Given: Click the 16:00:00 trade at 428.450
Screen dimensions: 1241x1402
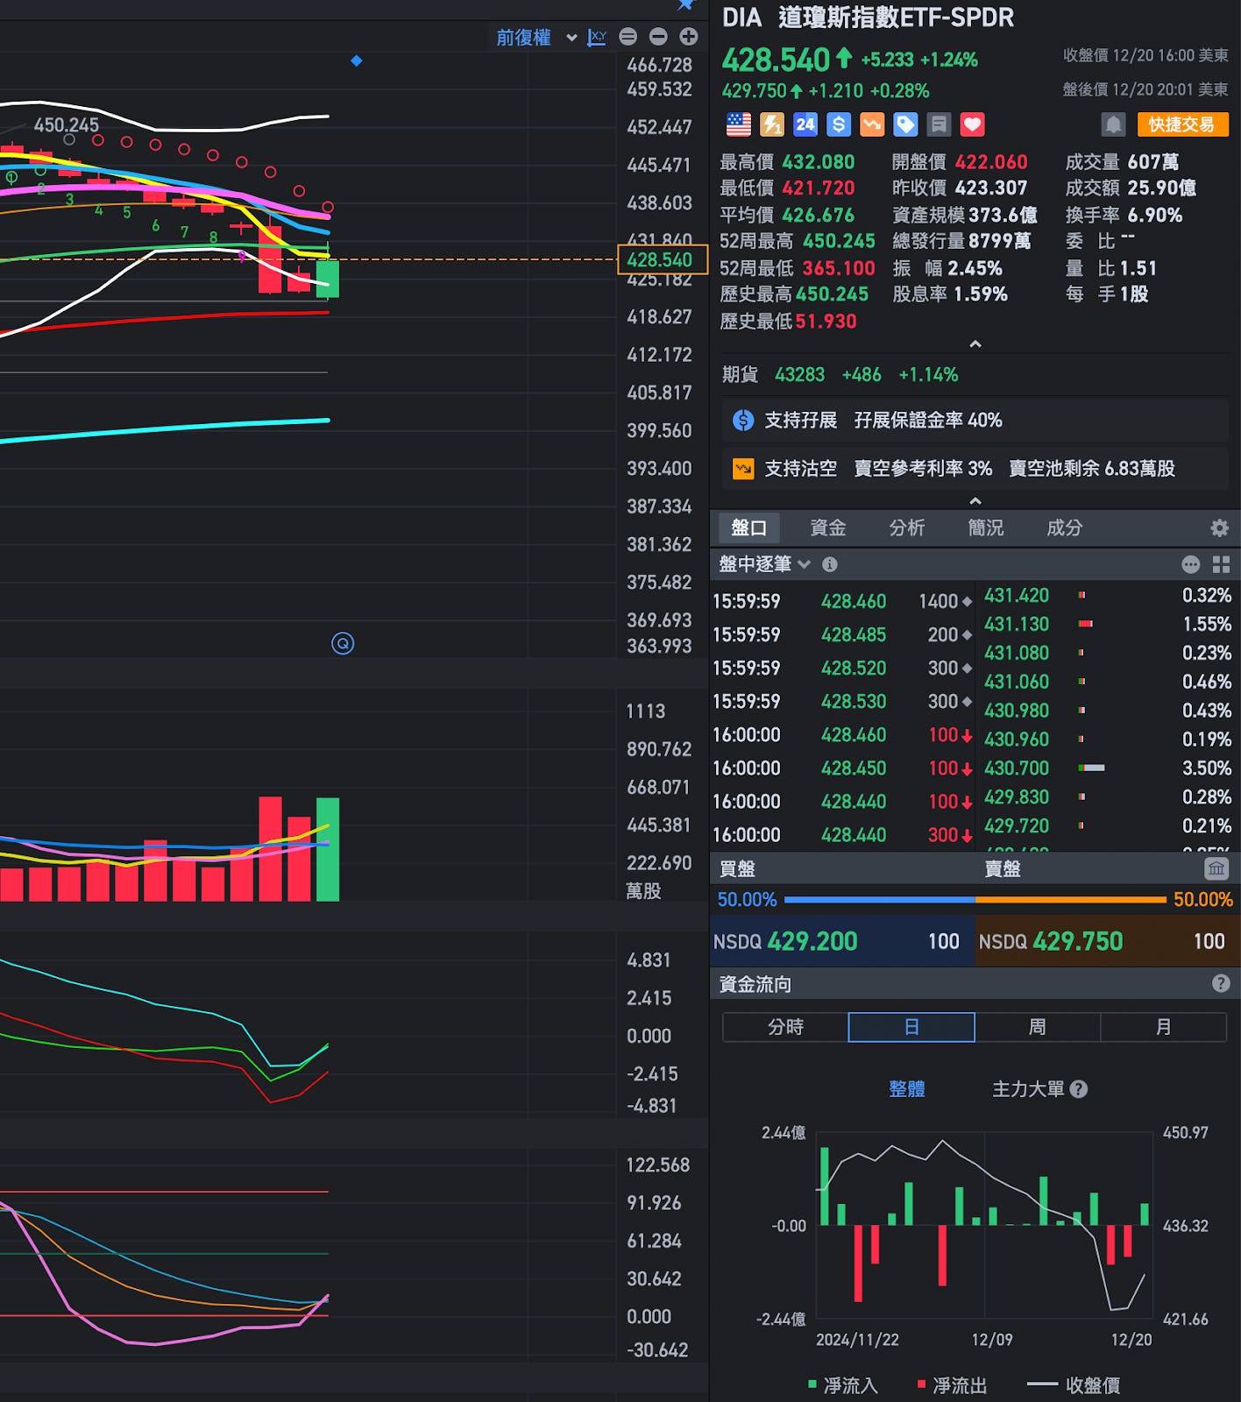Looking at the screenshot, I should 842,768.
